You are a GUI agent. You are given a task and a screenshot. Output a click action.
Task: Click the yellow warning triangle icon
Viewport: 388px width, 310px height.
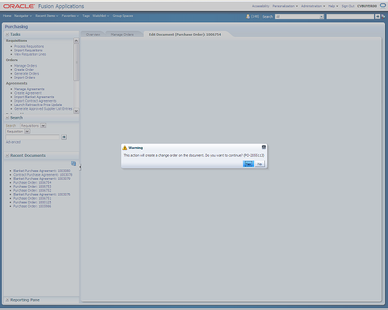(125, 148)
